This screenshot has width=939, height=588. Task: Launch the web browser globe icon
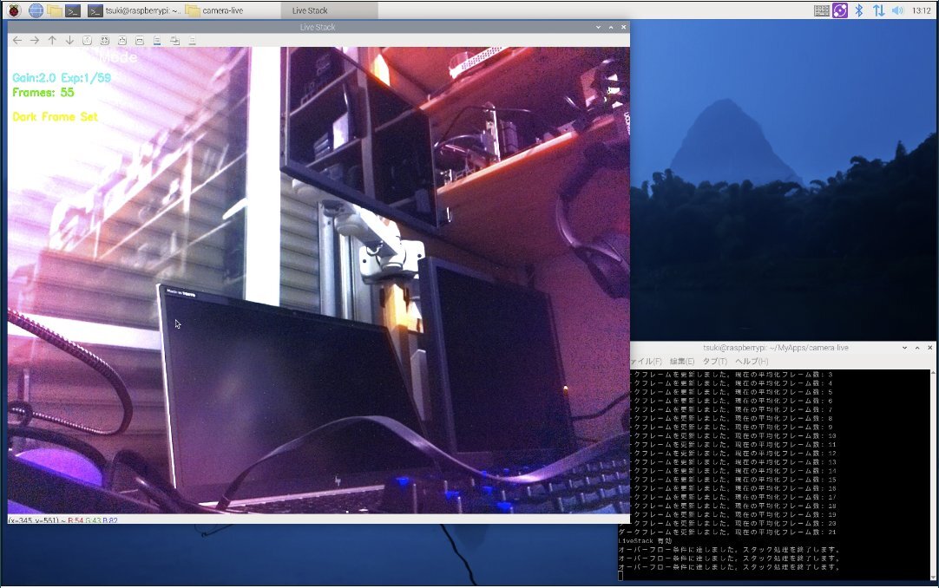pyautogui.click(x=36, y=10)
